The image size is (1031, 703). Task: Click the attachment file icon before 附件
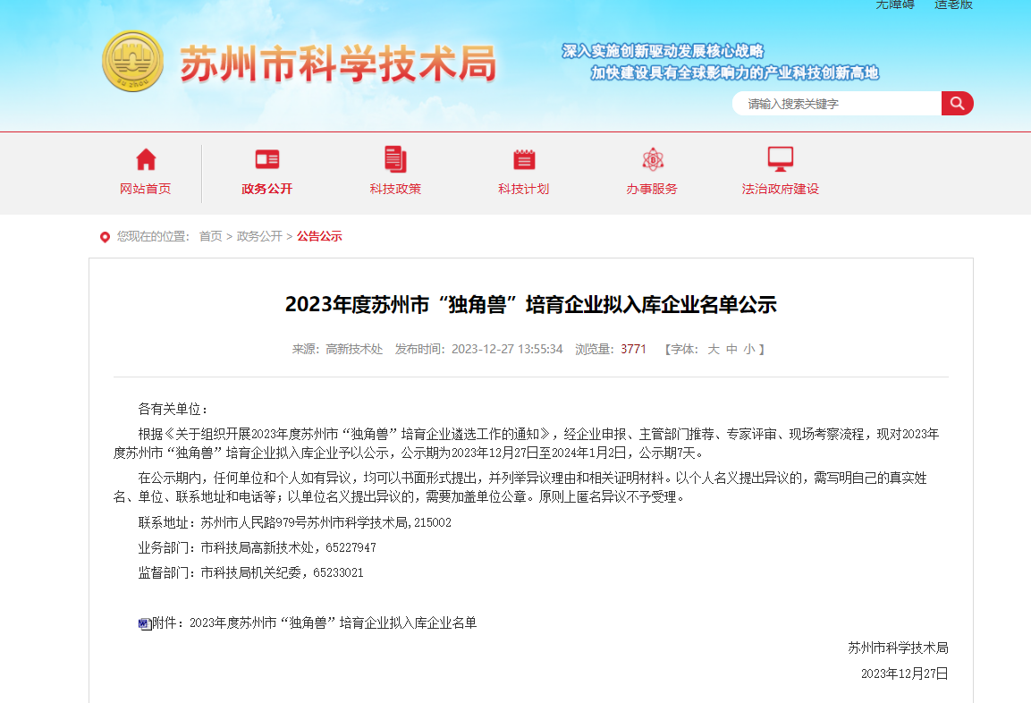pos(145,623)
